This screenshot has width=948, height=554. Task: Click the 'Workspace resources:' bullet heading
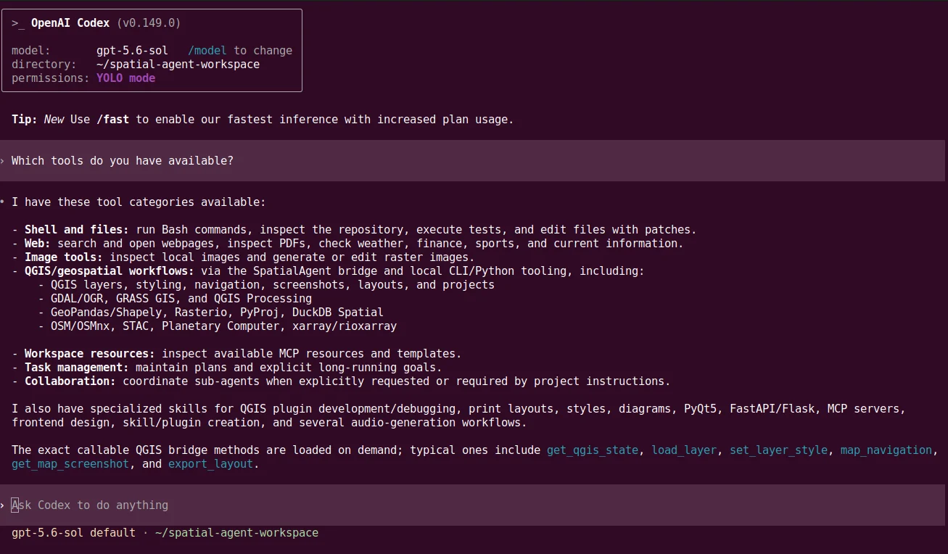coord(90,354)
